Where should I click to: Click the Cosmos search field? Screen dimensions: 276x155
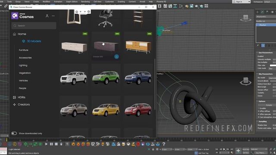(x=34, y=26)
